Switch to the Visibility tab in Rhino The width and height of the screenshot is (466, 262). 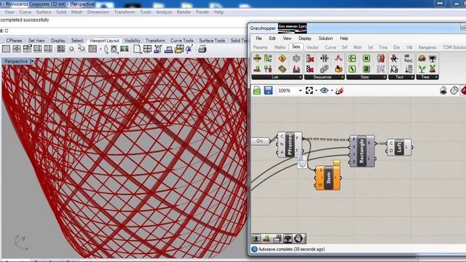coord(133,41)
